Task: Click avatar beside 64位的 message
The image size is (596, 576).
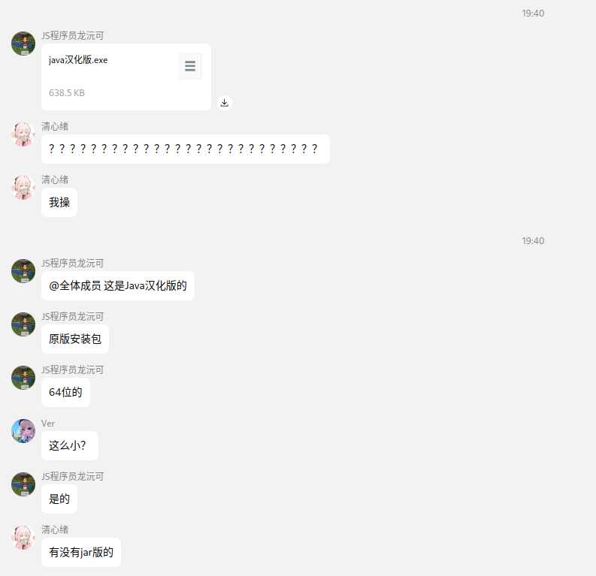Action: point(23,378)
